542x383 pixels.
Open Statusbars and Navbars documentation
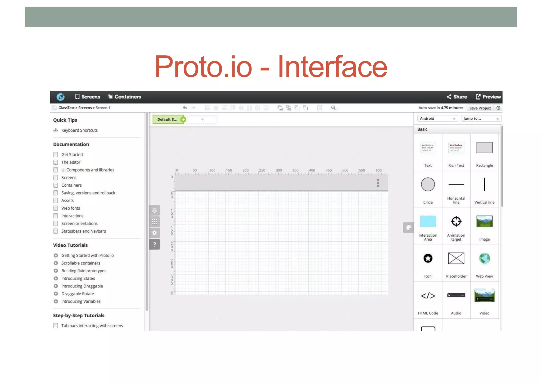pyautogui.click(x=84, y=231)
